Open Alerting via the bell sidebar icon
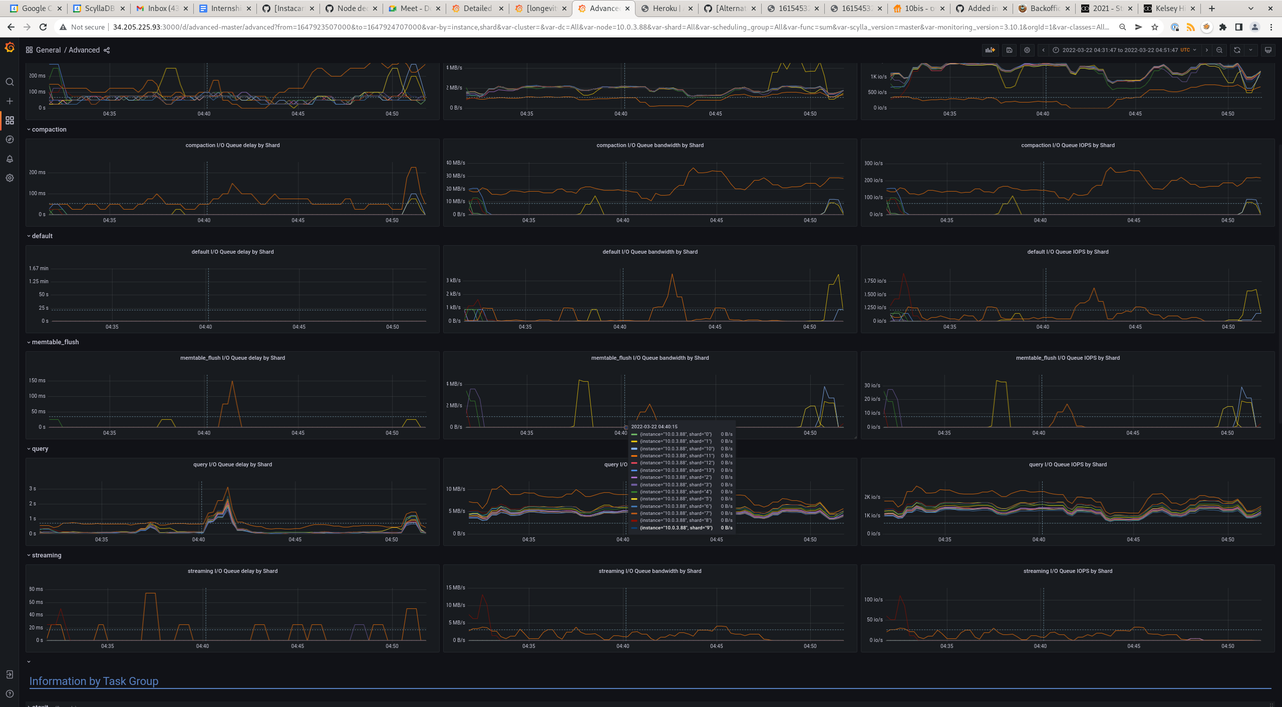 point(10,159)
